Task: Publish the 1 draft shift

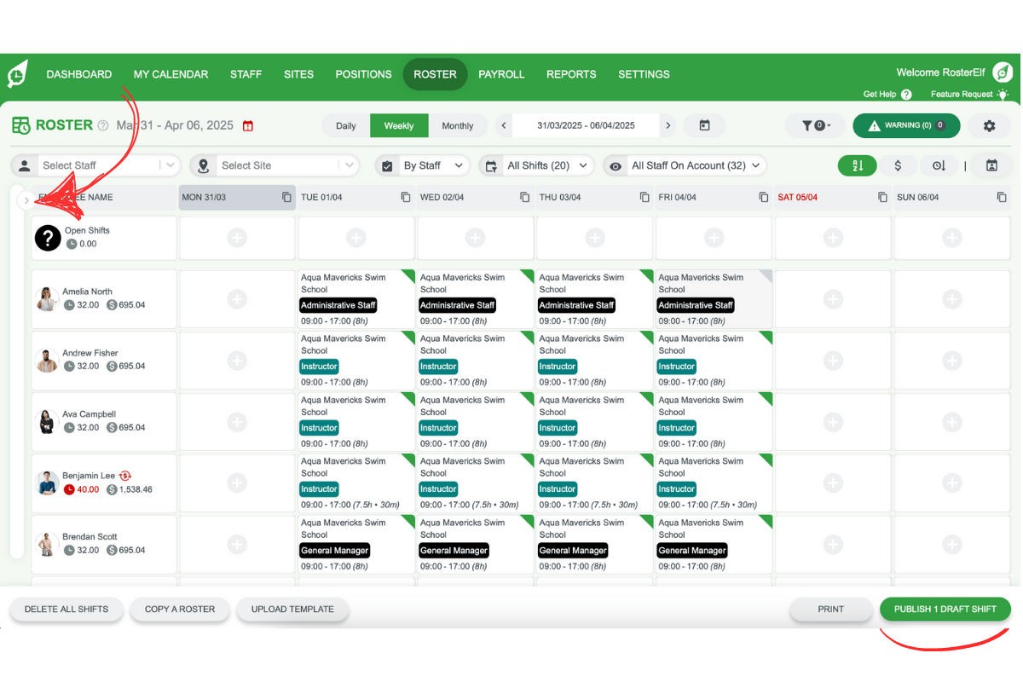Action: coord(945,609)
